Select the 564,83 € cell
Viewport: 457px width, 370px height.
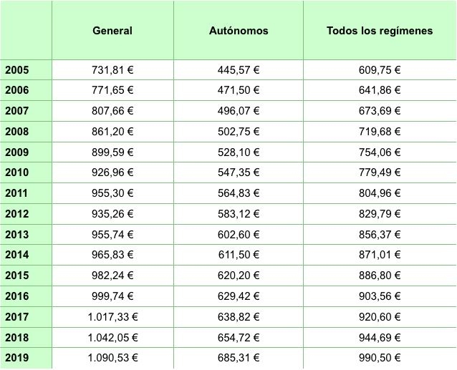pos(239,193)
